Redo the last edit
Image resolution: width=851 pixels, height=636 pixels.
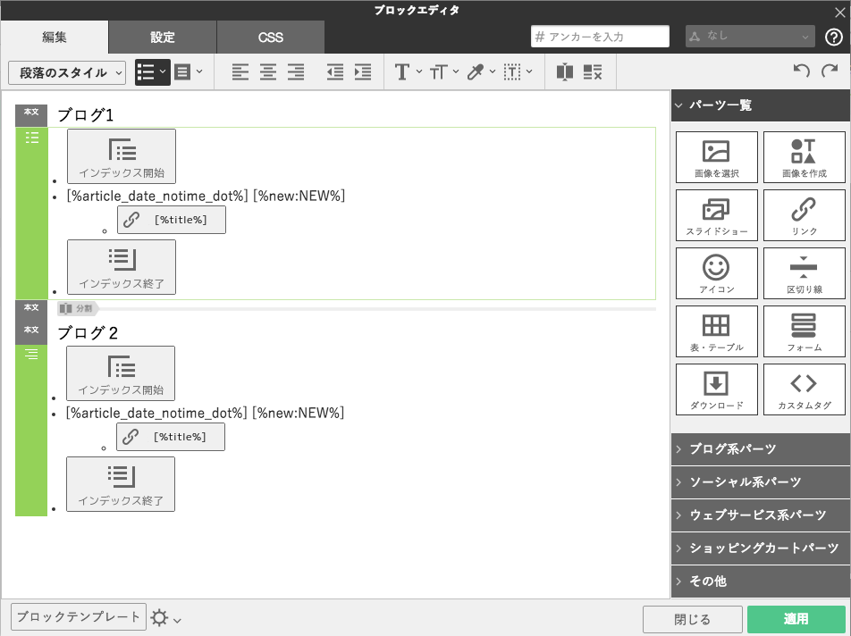pyautogui.click(x=830, y=71)
